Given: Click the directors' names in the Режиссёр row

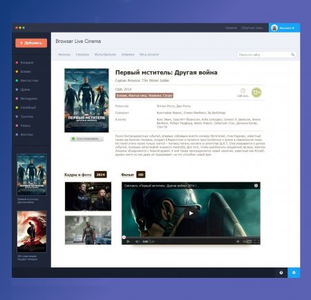Looking at the screenshot, I should [173, 106].
